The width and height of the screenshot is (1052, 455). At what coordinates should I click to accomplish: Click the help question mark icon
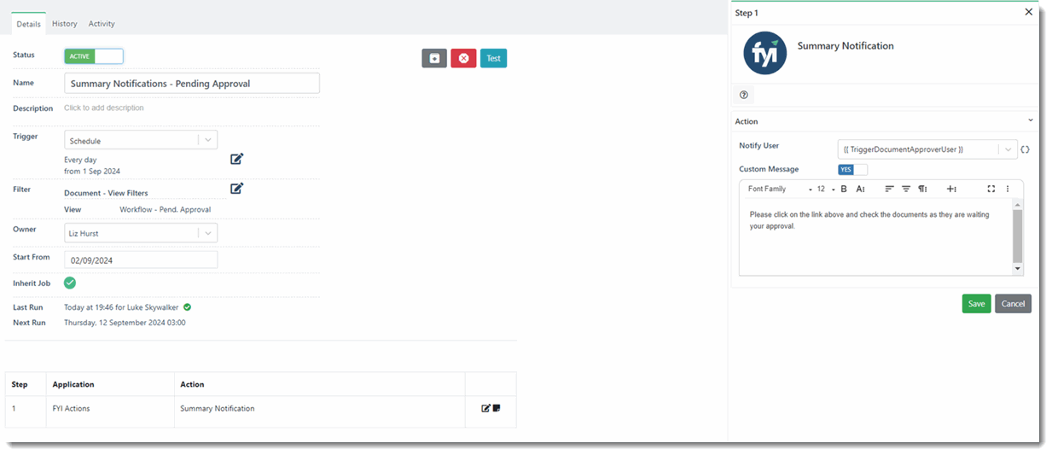point(744,95)
